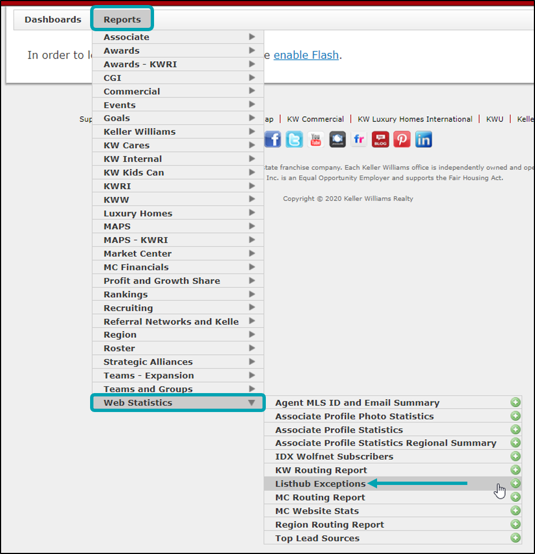The height and width of the screenshot is (554, 535).
Task: Click the Blog icon in social row
Action: pyautogui.click(x=380, y=139)
